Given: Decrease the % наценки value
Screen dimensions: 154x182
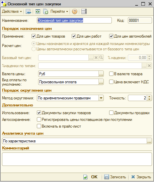Looking at the screenshot, I should pyautogui.click(x=149, y=59).
